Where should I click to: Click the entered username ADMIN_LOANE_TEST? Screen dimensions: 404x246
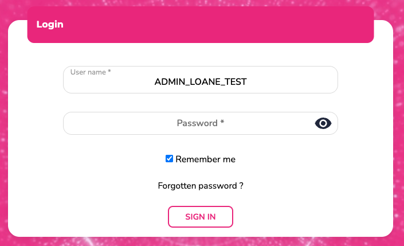pyautogui.click(x=200, y=82)
